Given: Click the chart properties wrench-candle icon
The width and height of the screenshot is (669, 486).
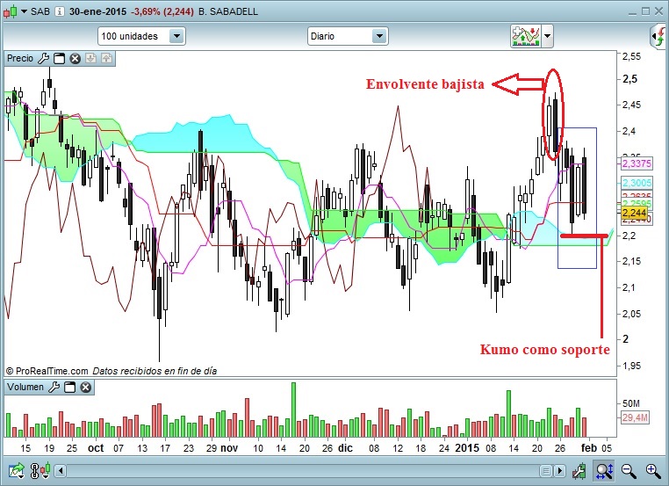Looking at the screenshot, I should 579,471.
